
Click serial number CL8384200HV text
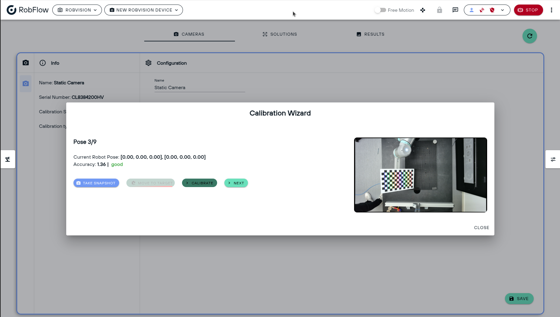pos(88,97)
